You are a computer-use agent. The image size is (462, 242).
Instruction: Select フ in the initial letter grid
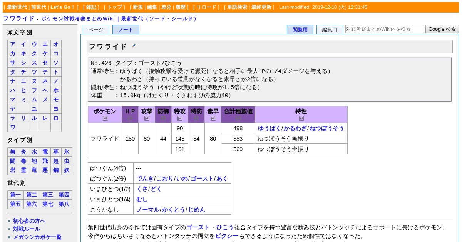(34, 90)
